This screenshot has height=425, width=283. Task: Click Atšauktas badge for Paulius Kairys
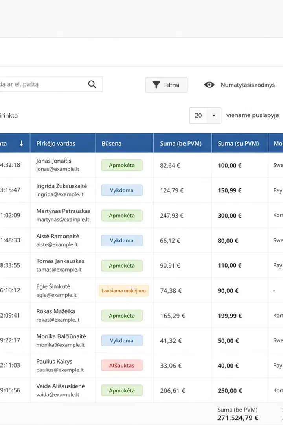click(122, 366)
